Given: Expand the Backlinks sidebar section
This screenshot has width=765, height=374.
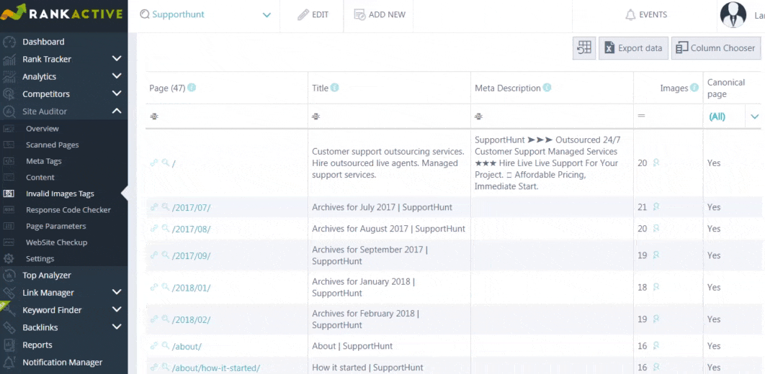Looking at the screenshot, I should pos(117,327).
